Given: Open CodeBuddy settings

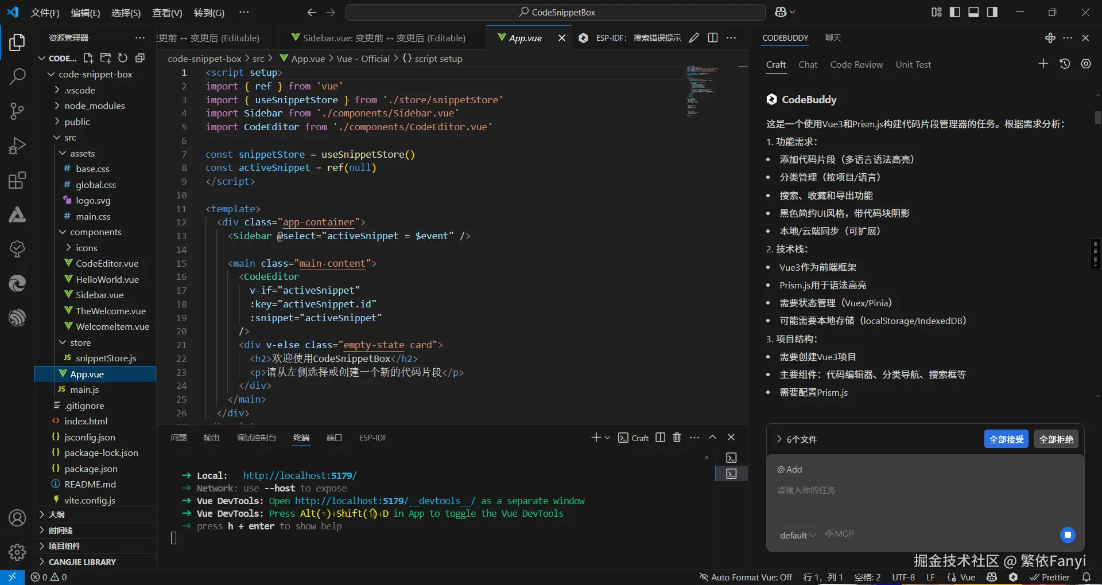Looking at the screenshot, I should point(1086,64).
